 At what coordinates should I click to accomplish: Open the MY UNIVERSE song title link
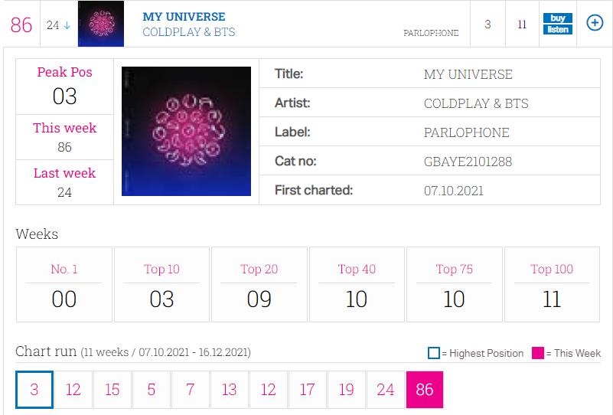pyautogui.click(x=184, y=17)
